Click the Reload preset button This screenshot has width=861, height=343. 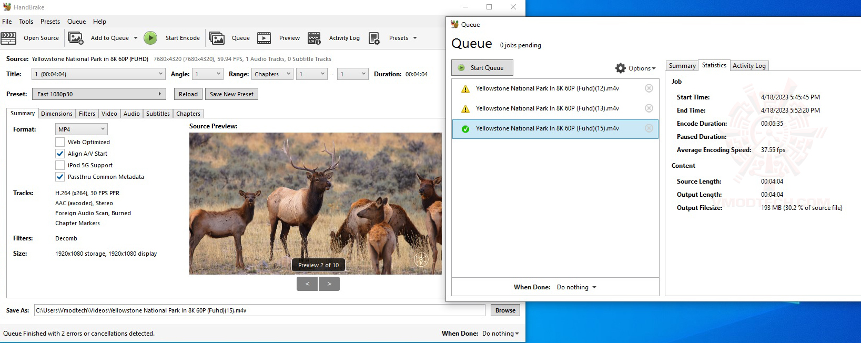pos(188,94)
